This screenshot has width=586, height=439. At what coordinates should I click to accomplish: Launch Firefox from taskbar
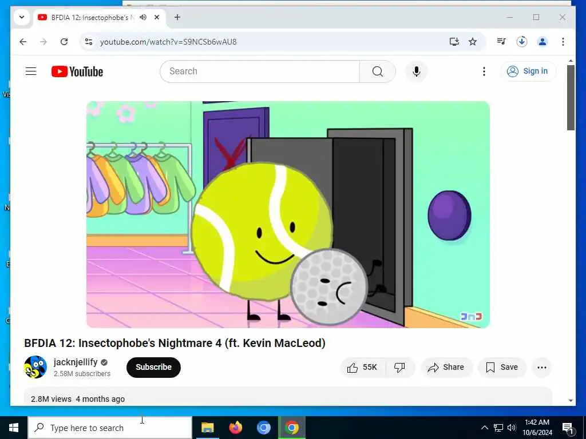(x=235, y=428)
